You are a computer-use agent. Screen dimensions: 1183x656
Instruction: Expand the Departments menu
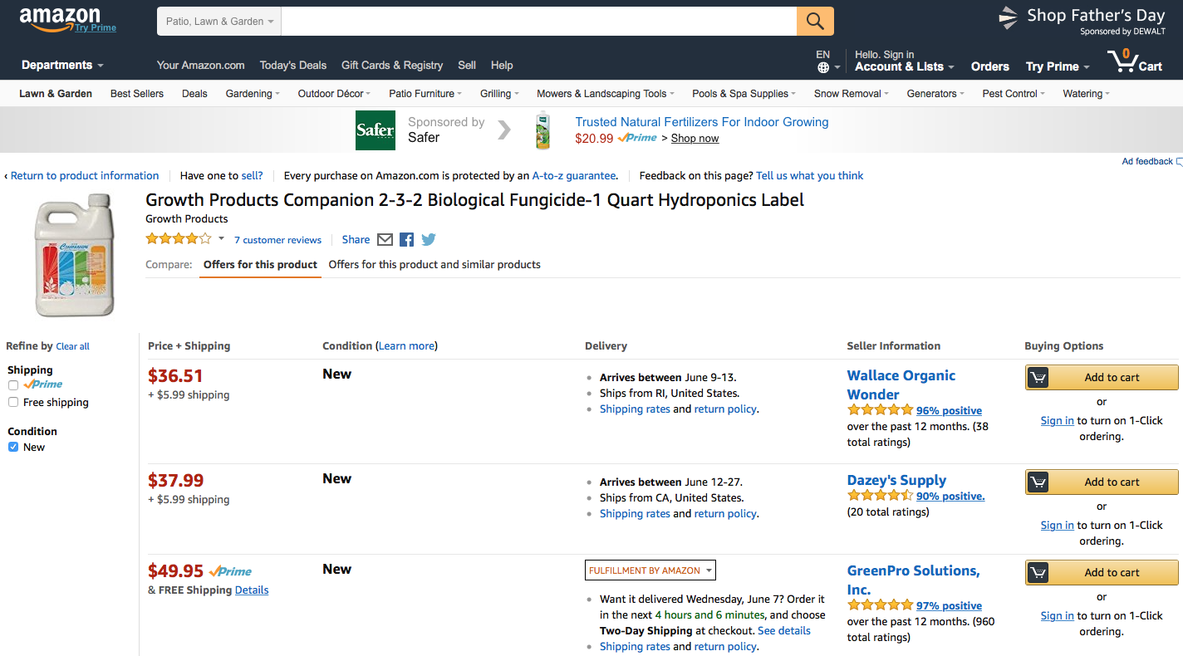coord(62,65)
